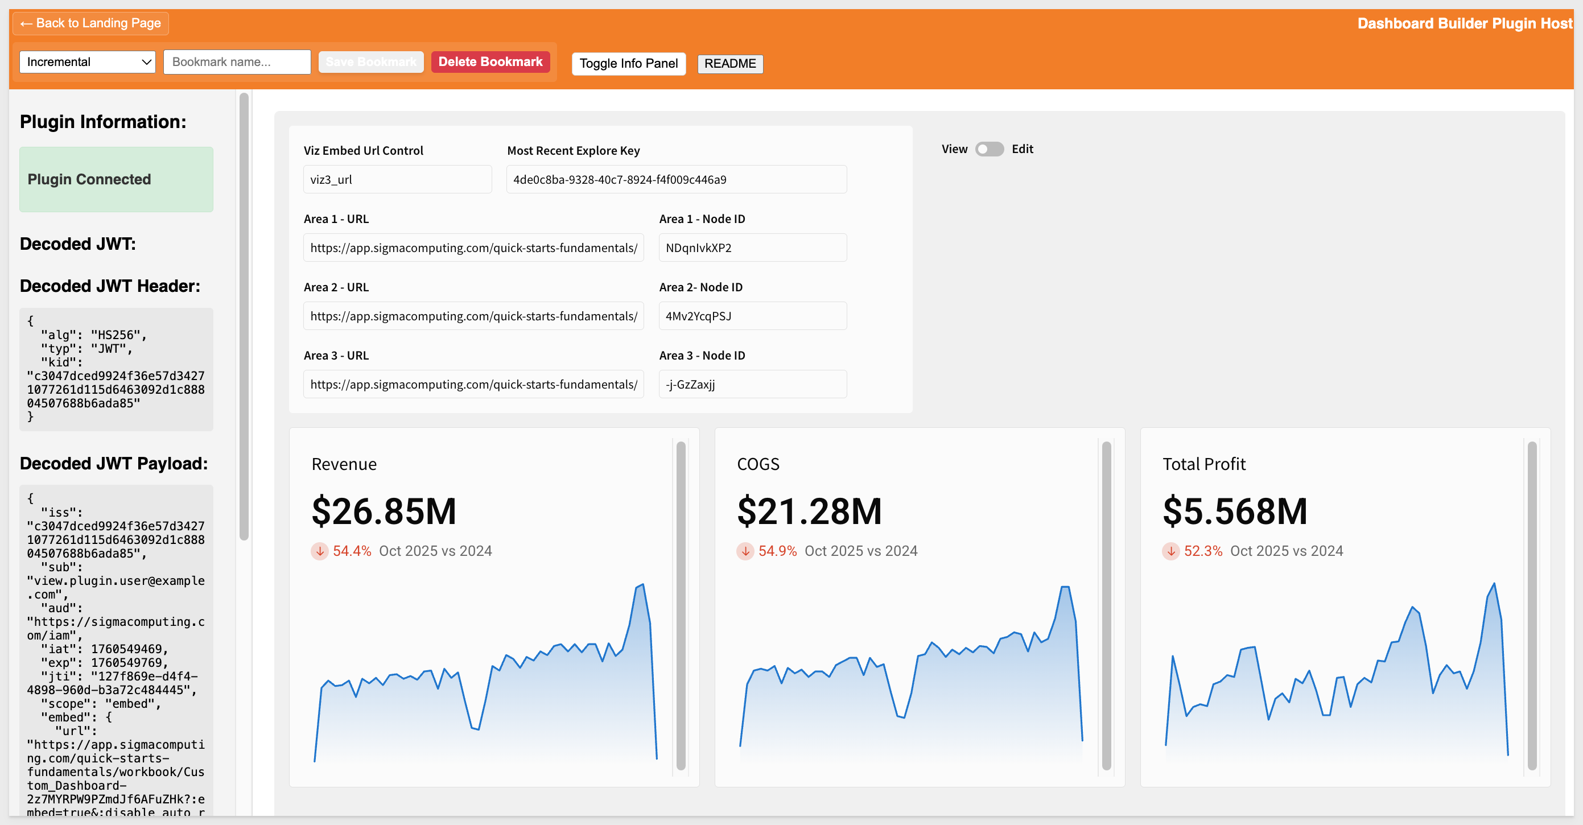Click the Viz Embed Url Control field
Viewport: 1583px width, 825px height.
point(397,180)
